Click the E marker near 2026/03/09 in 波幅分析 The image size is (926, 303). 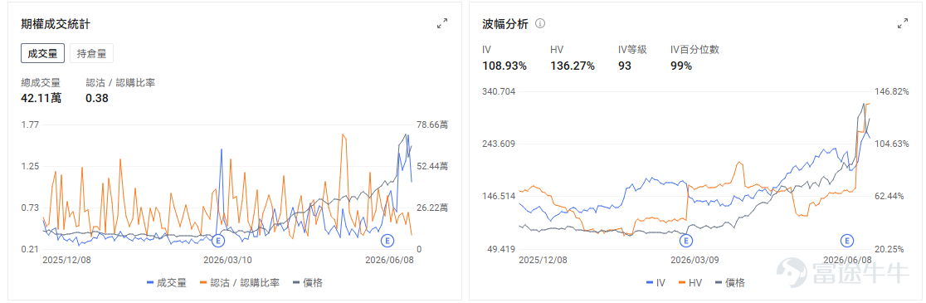(685, 241)
